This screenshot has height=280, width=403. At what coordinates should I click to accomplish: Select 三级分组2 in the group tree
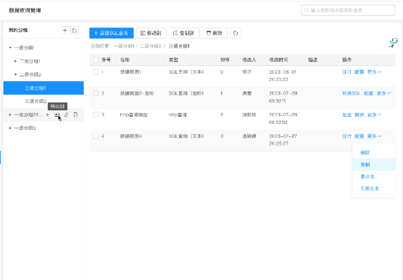(x=36, y=101)
